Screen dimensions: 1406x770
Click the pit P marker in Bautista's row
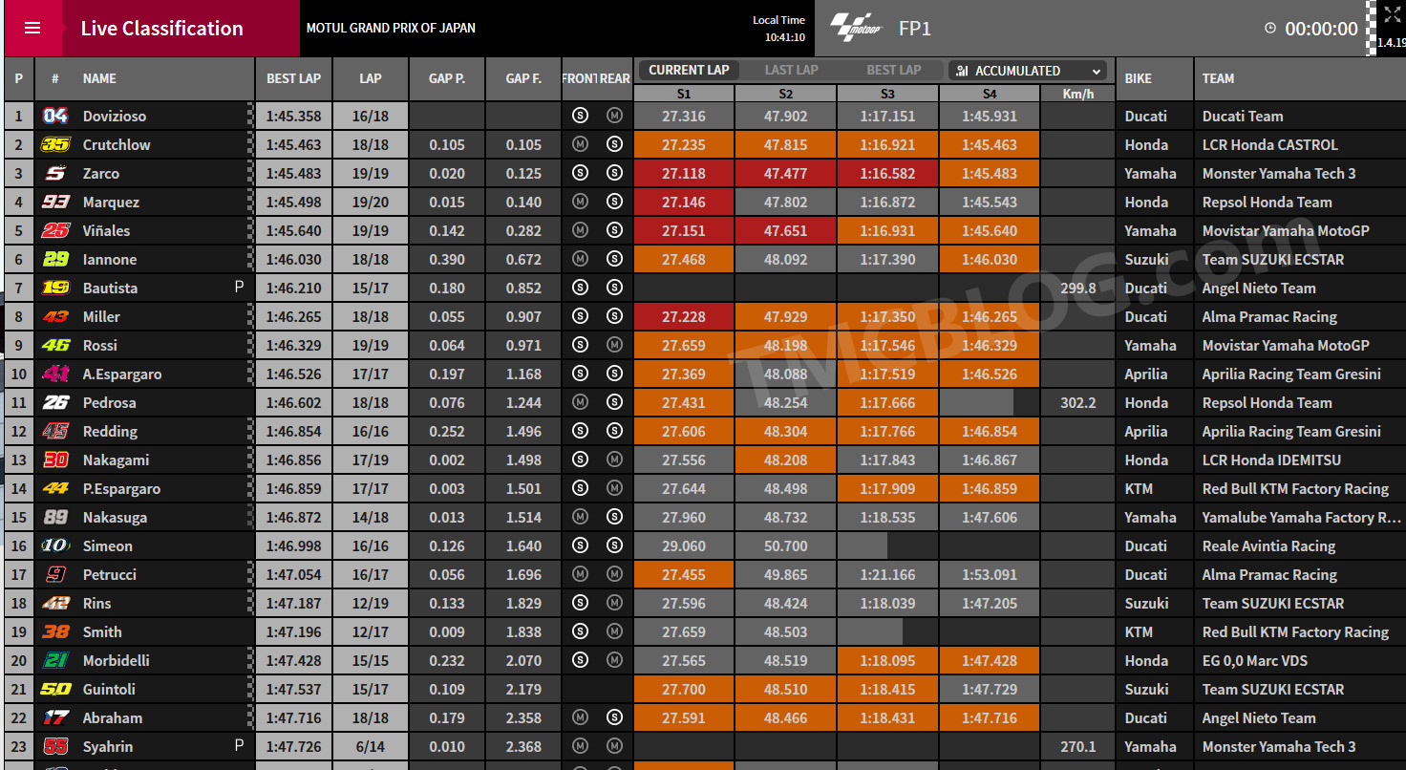(240, 287)
